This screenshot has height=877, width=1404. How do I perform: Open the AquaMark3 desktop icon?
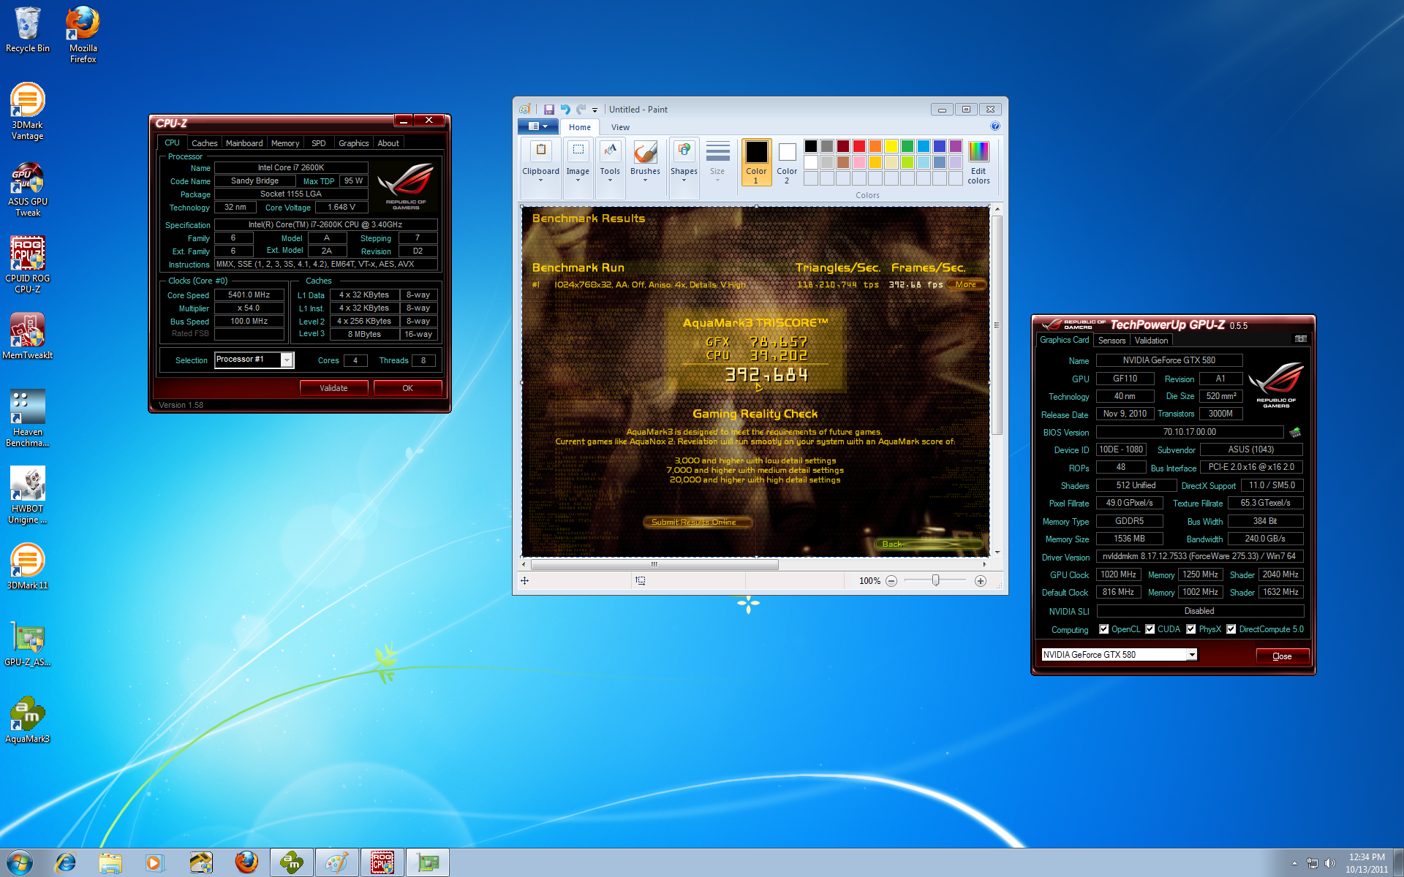click(x=28, y=720)
